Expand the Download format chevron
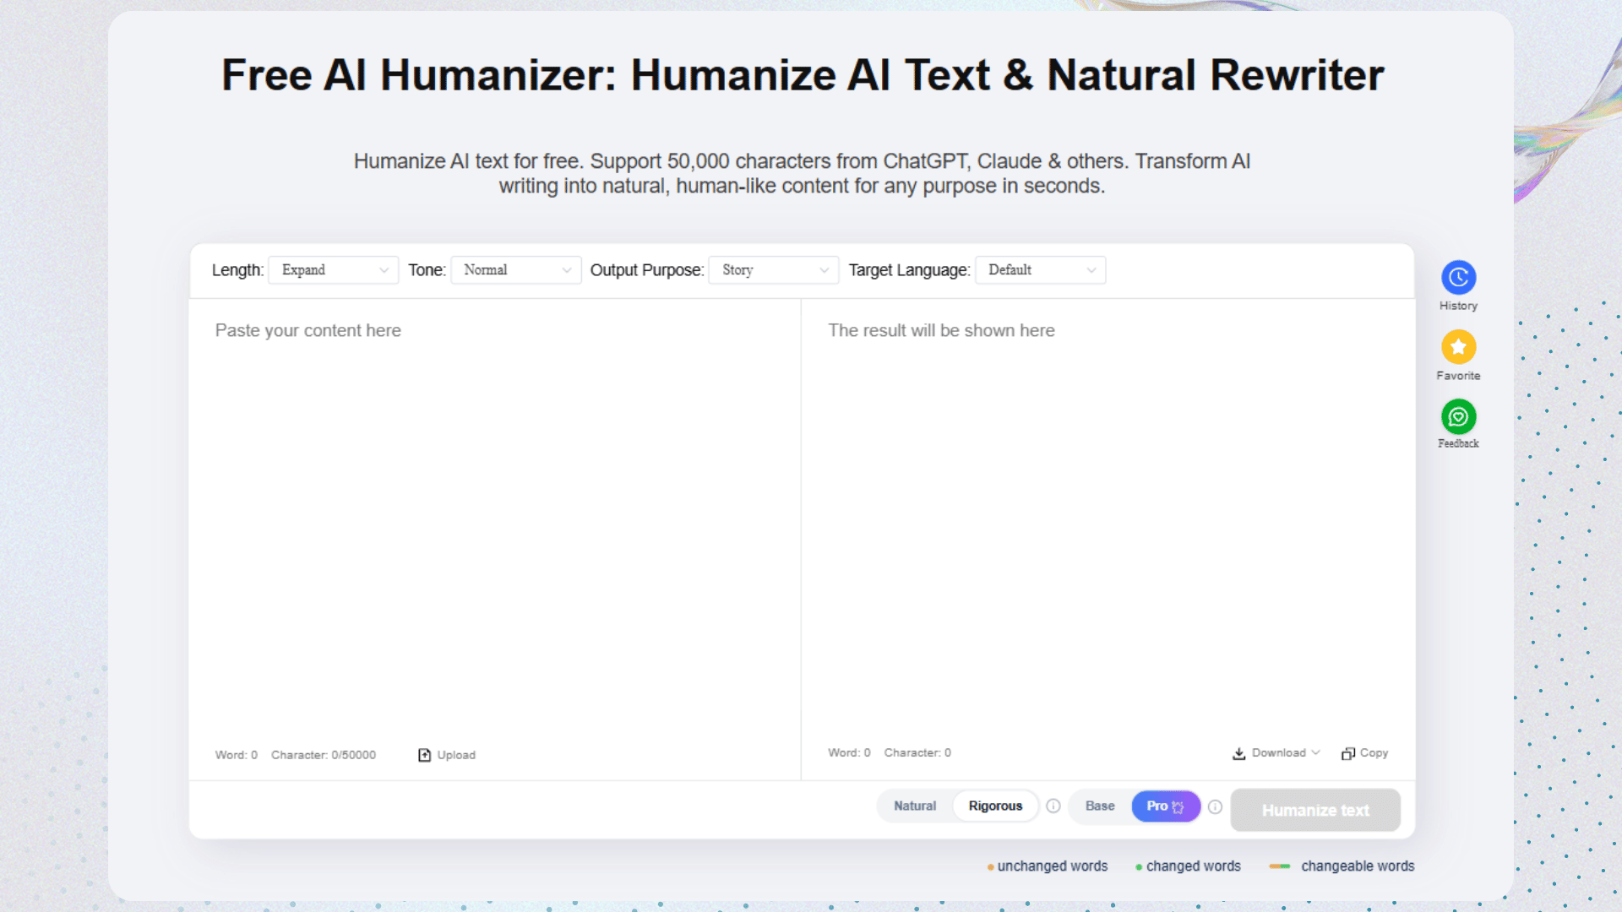This screenshot has width=1622, height=912. tap(1315, 752)
